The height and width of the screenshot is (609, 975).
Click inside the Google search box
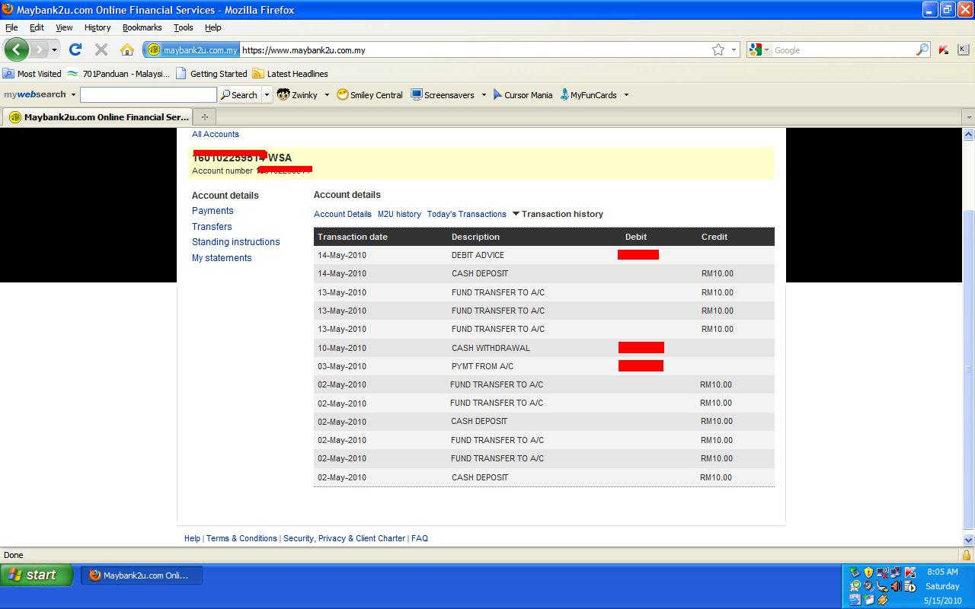(x=842, y=50)
